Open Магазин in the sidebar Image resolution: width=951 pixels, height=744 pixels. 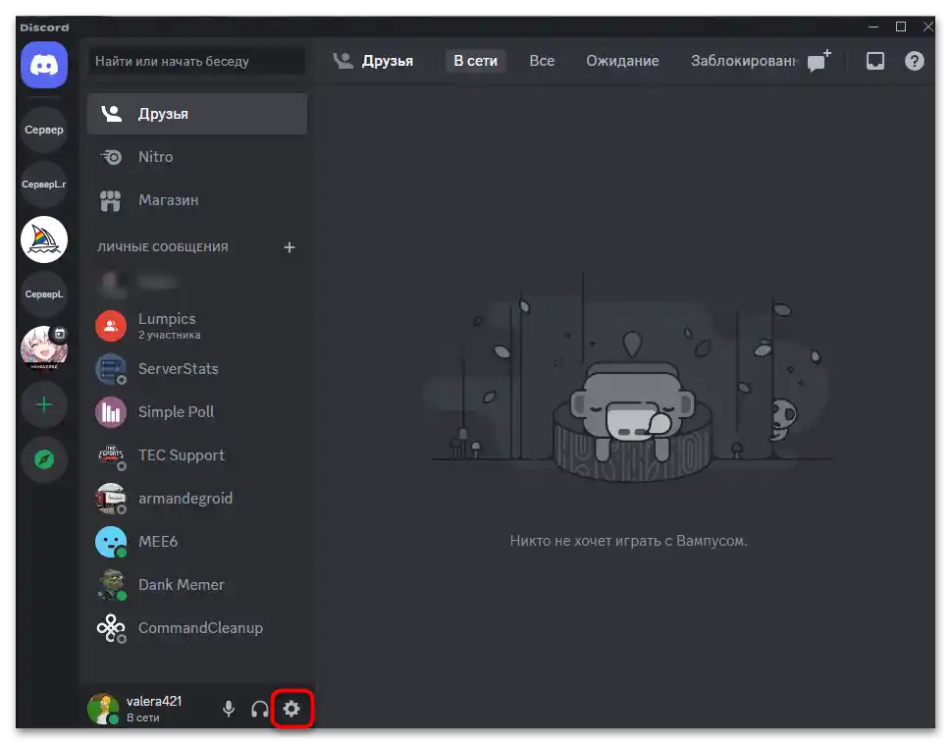197,200
